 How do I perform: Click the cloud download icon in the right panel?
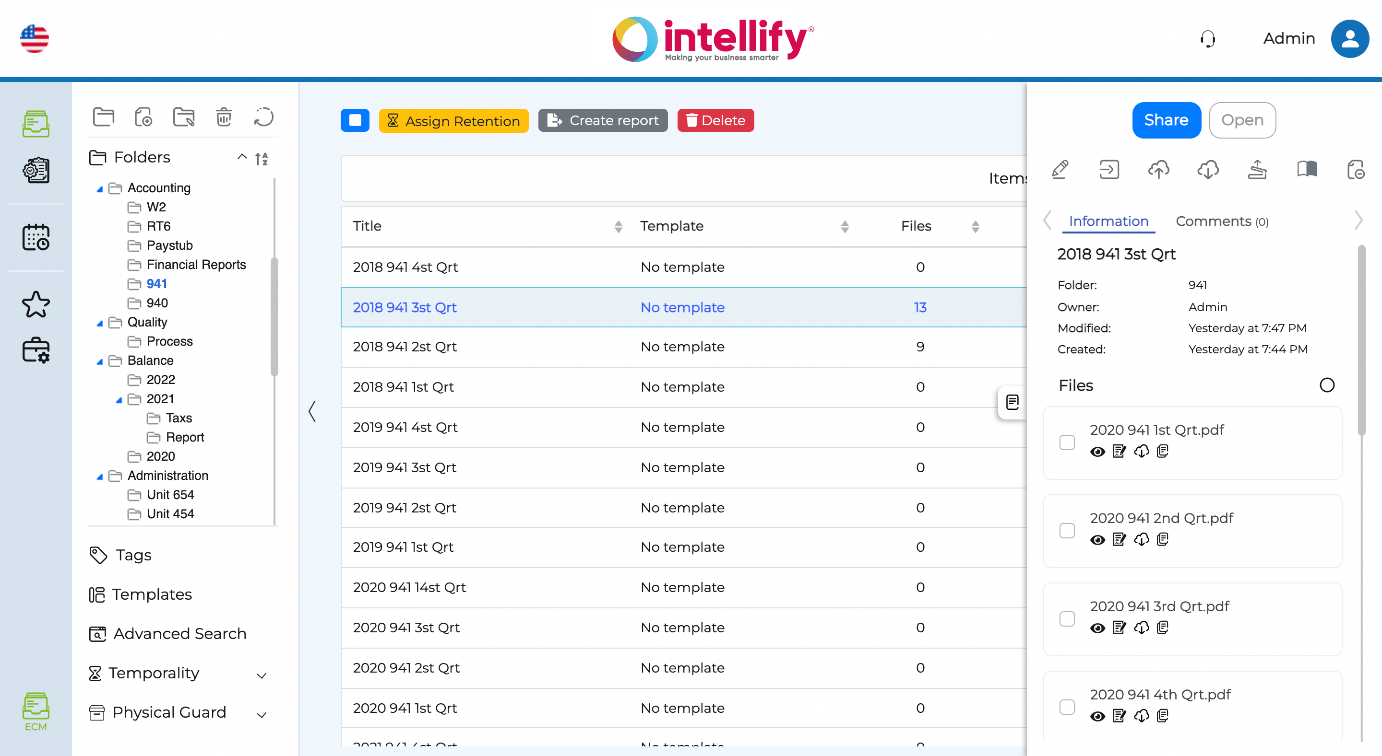pos(1208,170)
